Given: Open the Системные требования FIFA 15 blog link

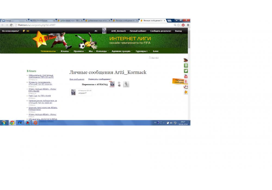Looking at the screenshot, I should pos(41,76).
